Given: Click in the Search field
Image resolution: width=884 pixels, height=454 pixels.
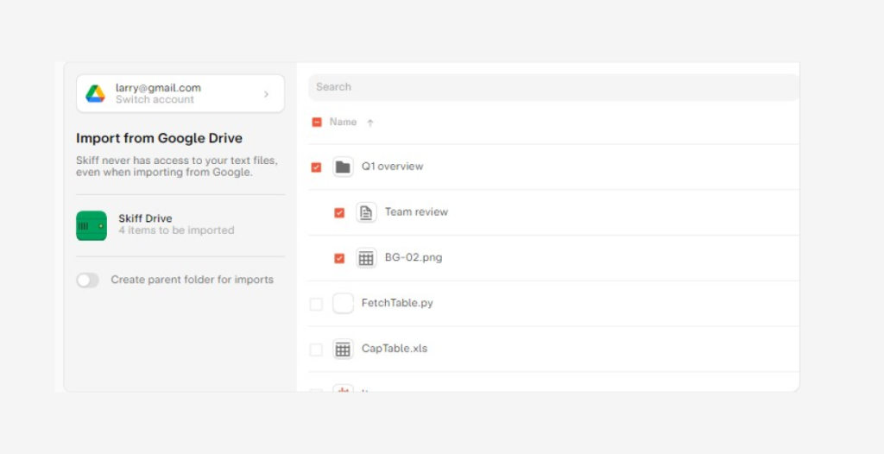Looking at the screenshot, I should pos(553,87).
